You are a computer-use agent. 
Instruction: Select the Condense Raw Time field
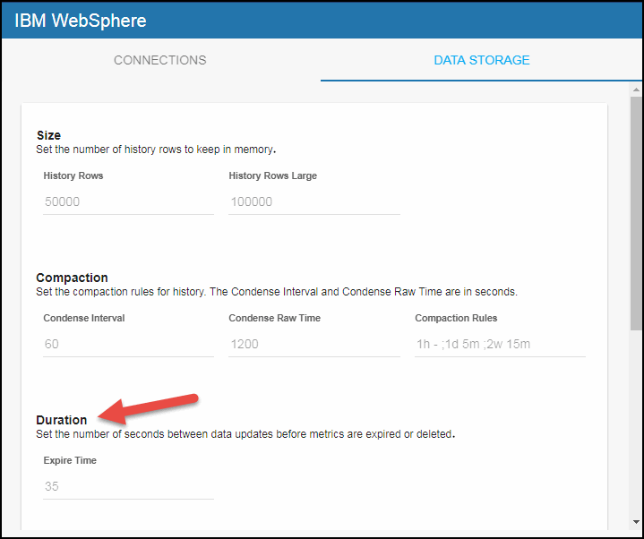(313, 344)
